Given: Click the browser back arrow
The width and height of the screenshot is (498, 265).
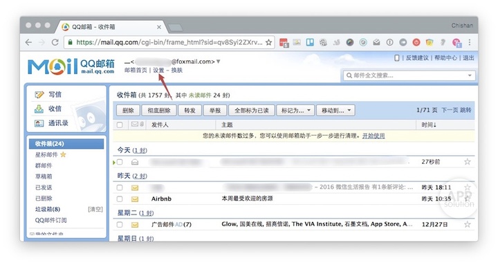Looking at the screenshot, I should click(28, 42).
